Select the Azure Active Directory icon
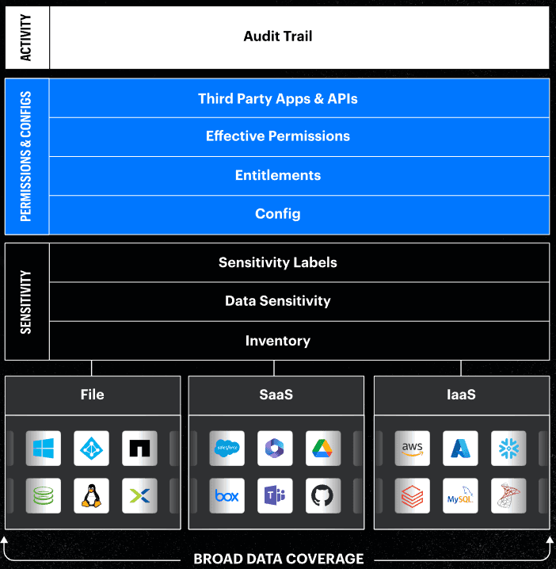 point(91,449)
